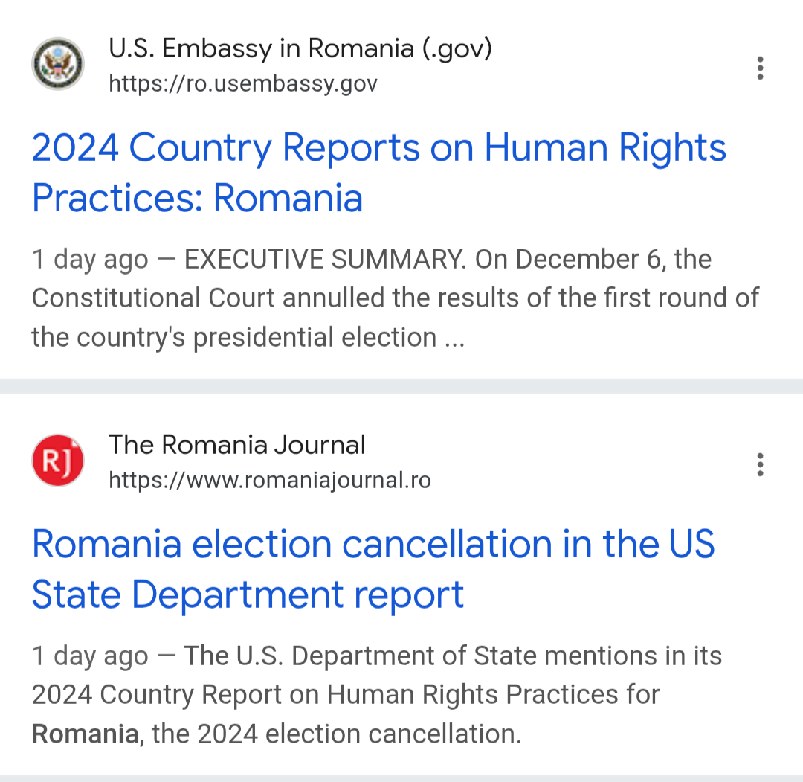Click the Constitutional Court annulled snippet line
The height and width of the screenshot is (782, 803).
[395, 298]
